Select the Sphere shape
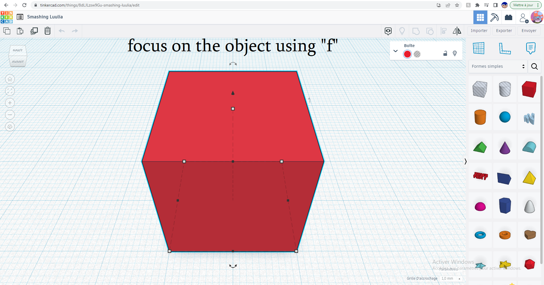Viewport: 544px width, 285px height. click(x=505, y=117)
